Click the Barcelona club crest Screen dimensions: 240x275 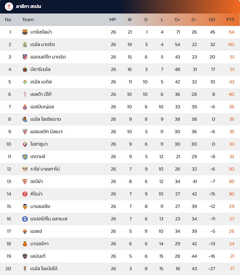point(25,32)
